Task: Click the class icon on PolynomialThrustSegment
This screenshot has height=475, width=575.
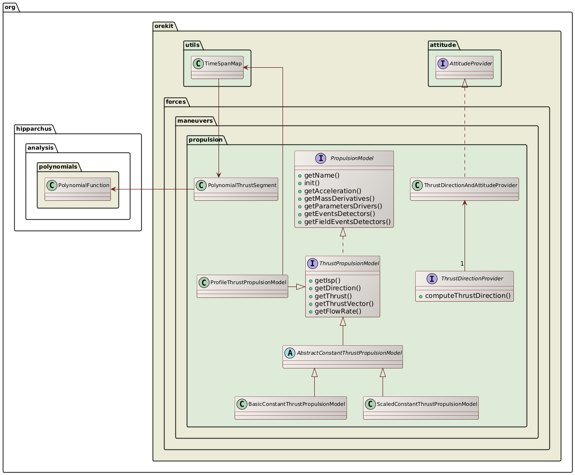Action: [201, 185]
